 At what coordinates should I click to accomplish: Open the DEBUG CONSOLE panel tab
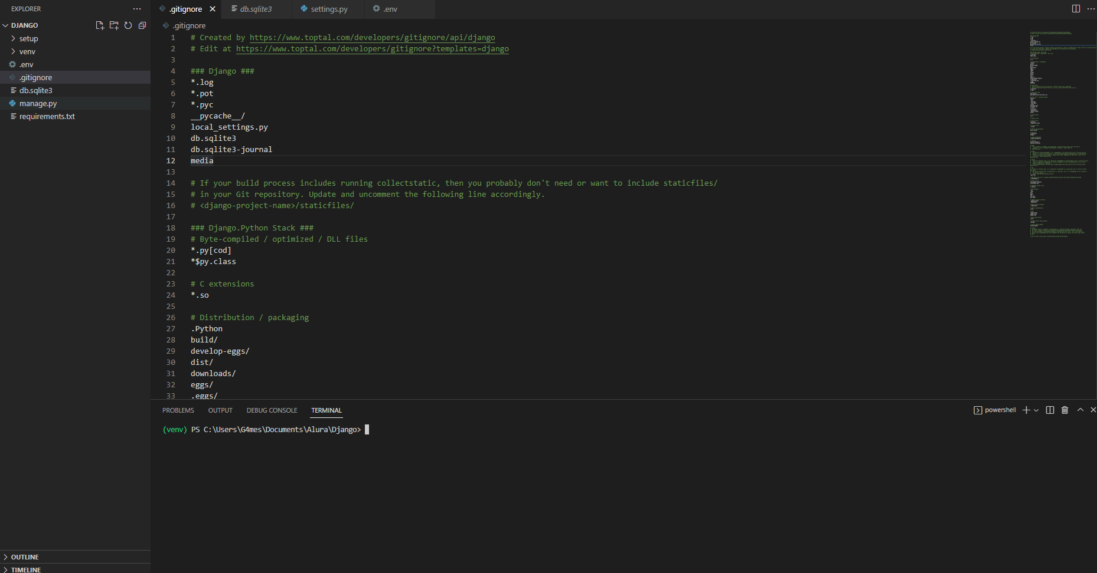point(272,410)
